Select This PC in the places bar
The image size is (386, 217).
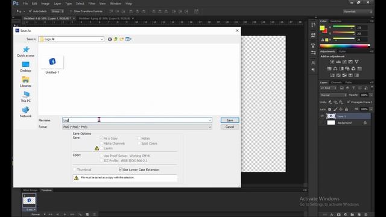(x=26, y=97)
